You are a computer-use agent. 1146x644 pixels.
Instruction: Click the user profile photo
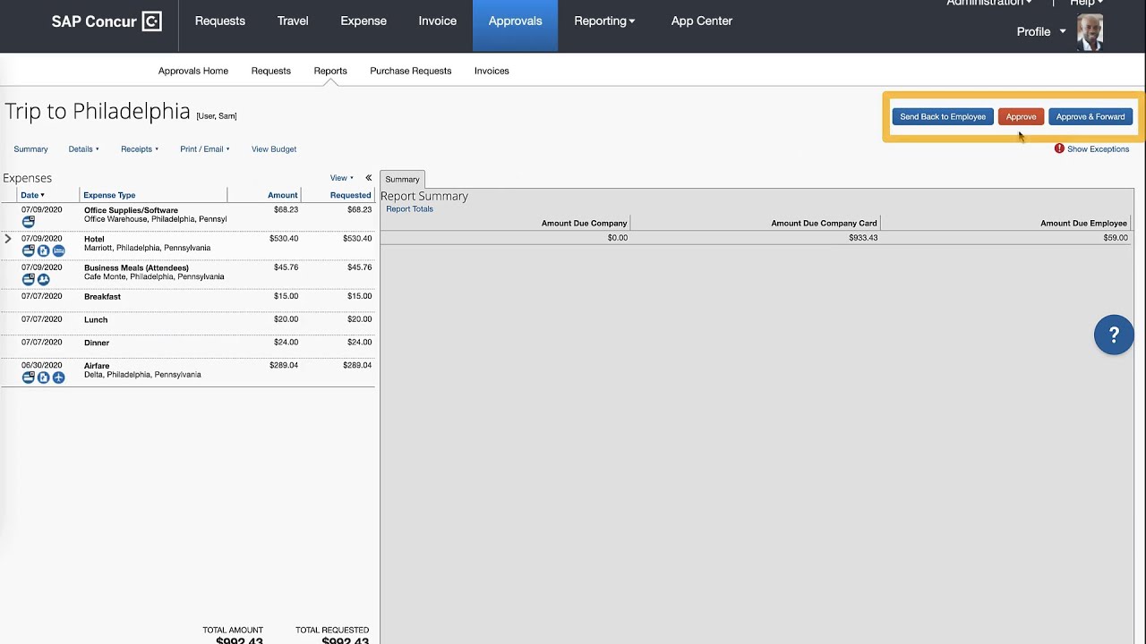click(x=1090, y=32)
